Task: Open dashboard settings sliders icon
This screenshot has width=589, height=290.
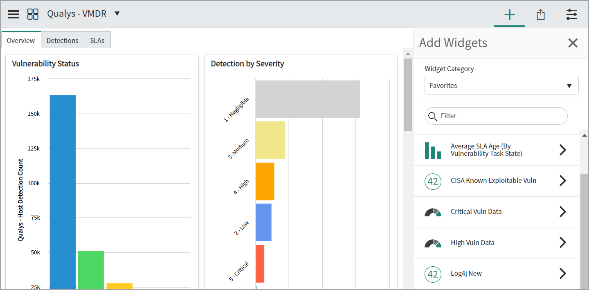Action: click(x=571, y=15)
